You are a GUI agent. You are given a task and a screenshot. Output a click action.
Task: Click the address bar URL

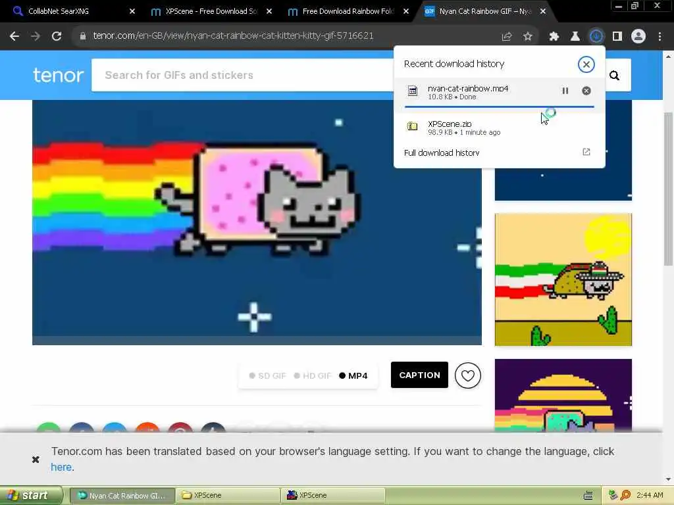(233, 36)
